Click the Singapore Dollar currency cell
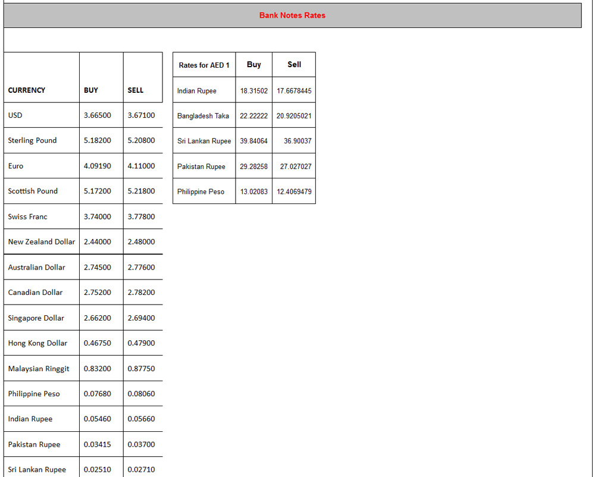Image resolution: width=595 pixels, height=477 pixels. pyautogui.click(x=36, y=318)
